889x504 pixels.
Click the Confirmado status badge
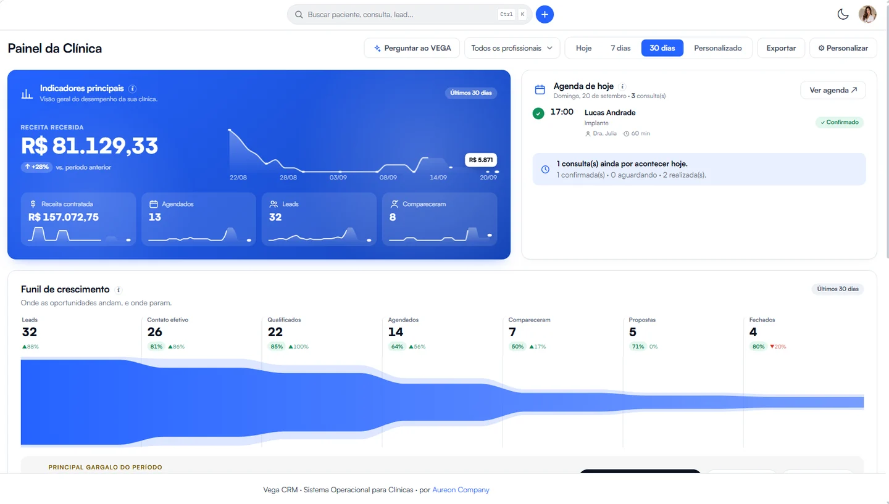840,122
